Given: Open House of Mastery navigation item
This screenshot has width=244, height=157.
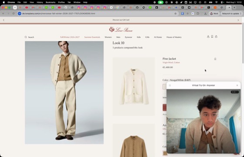Looking at the screenshot, I should (174, 37).
